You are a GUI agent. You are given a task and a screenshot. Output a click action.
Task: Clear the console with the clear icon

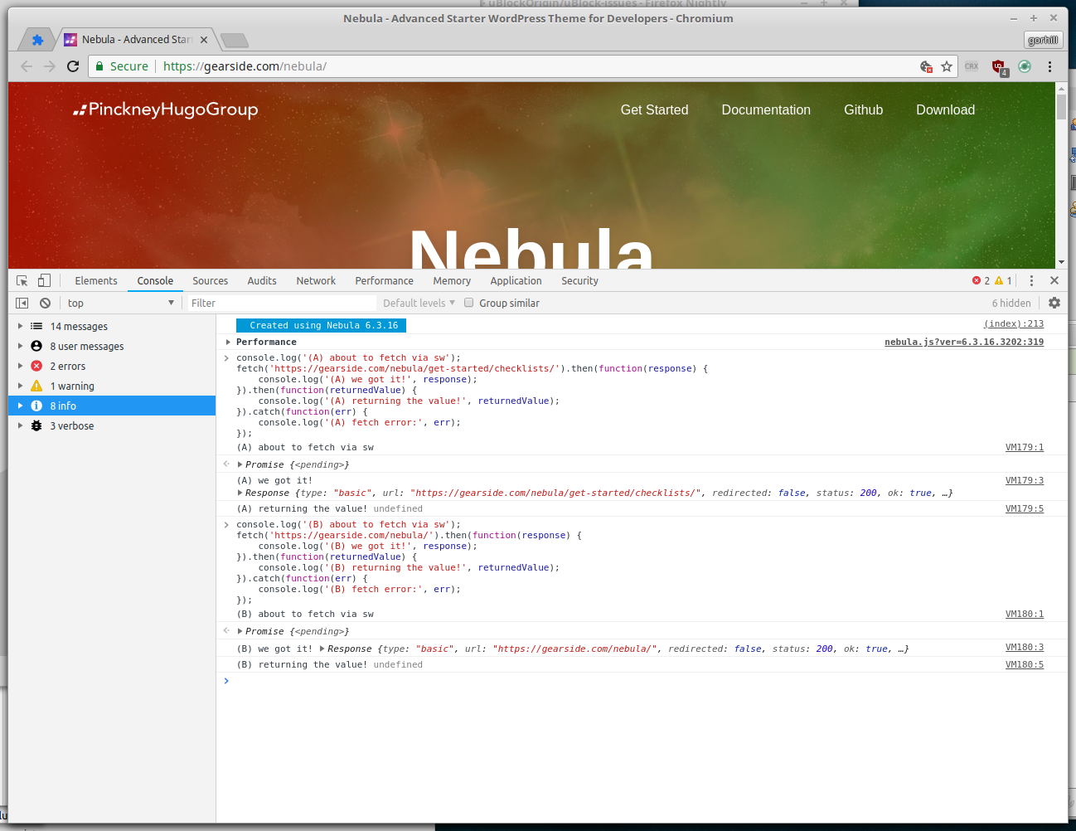46,303
